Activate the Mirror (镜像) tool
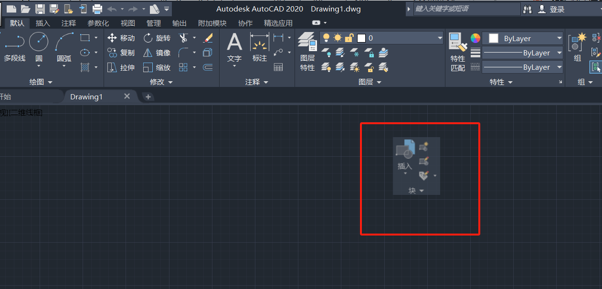Image resolution: width=602 pixels, height=289 pixels. [157, 53]
